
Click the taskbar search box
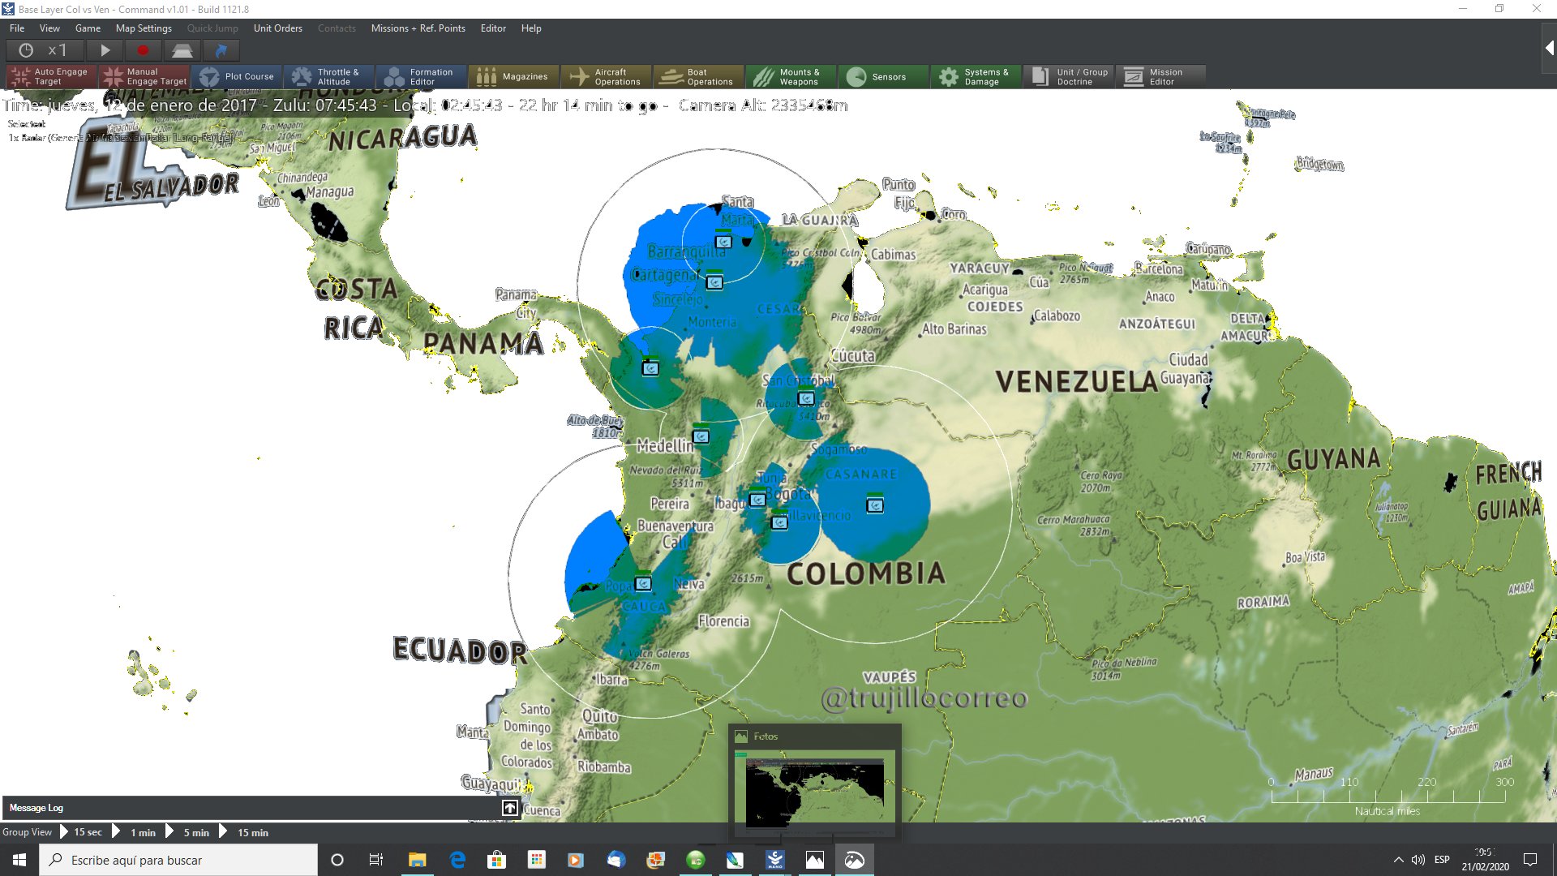[x=178, y=860]
